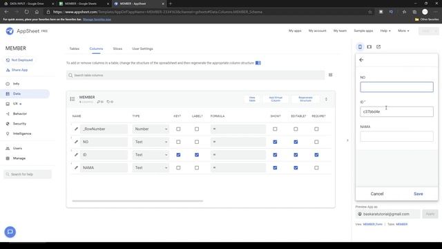Screen dimensions: 442x249
Task: Open the Text type dropdown for ID
Action: (x=151, y=155)
